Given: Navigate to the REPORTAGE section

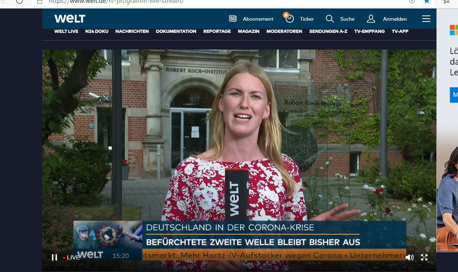Looking at the screenshot, I should [x=217, y=31].
